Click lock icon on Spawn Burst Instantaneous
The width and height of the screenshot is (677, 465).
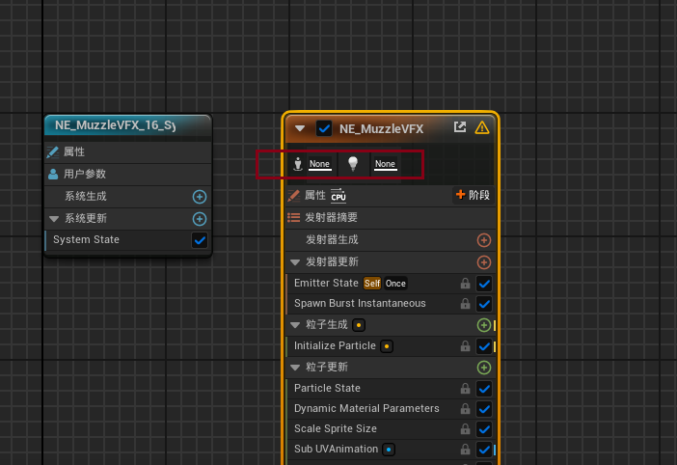pyautogui.click(x=465, y=304)
